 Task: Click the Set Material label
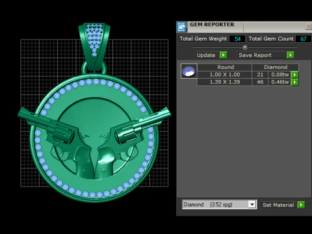click(x=278, y=205)
